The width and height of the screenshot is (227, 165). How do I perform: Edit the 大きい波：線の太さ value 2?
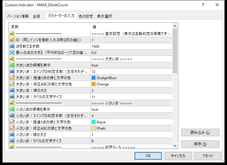pyautogui.click(x=131, y=91)
